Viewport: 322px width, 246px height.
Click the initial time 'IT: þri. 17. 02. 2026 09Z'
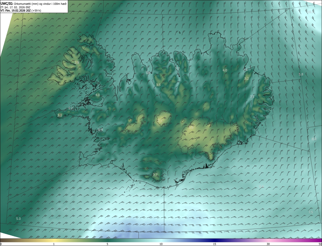16,7
